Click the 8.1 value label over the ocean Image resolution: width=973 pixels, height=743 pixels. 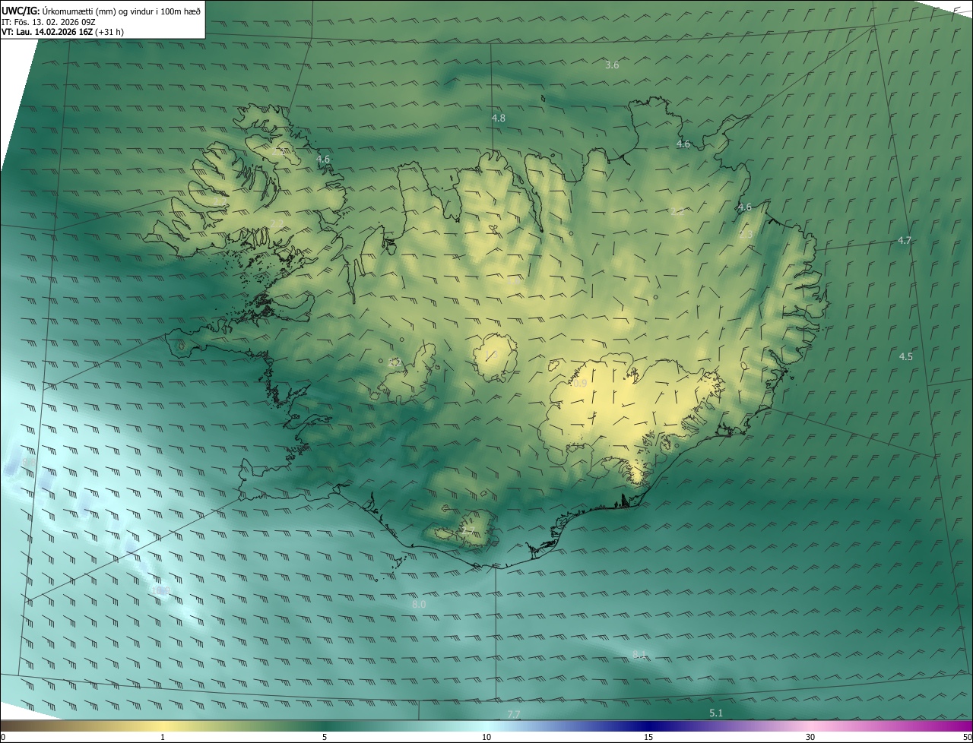[x=639, y=654]
